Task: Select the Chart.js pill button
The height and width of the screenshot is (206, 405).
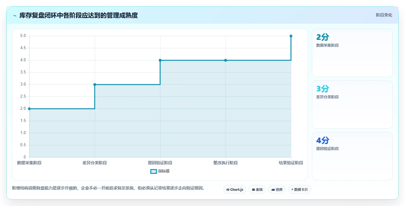Action: [x=235, y=190]
